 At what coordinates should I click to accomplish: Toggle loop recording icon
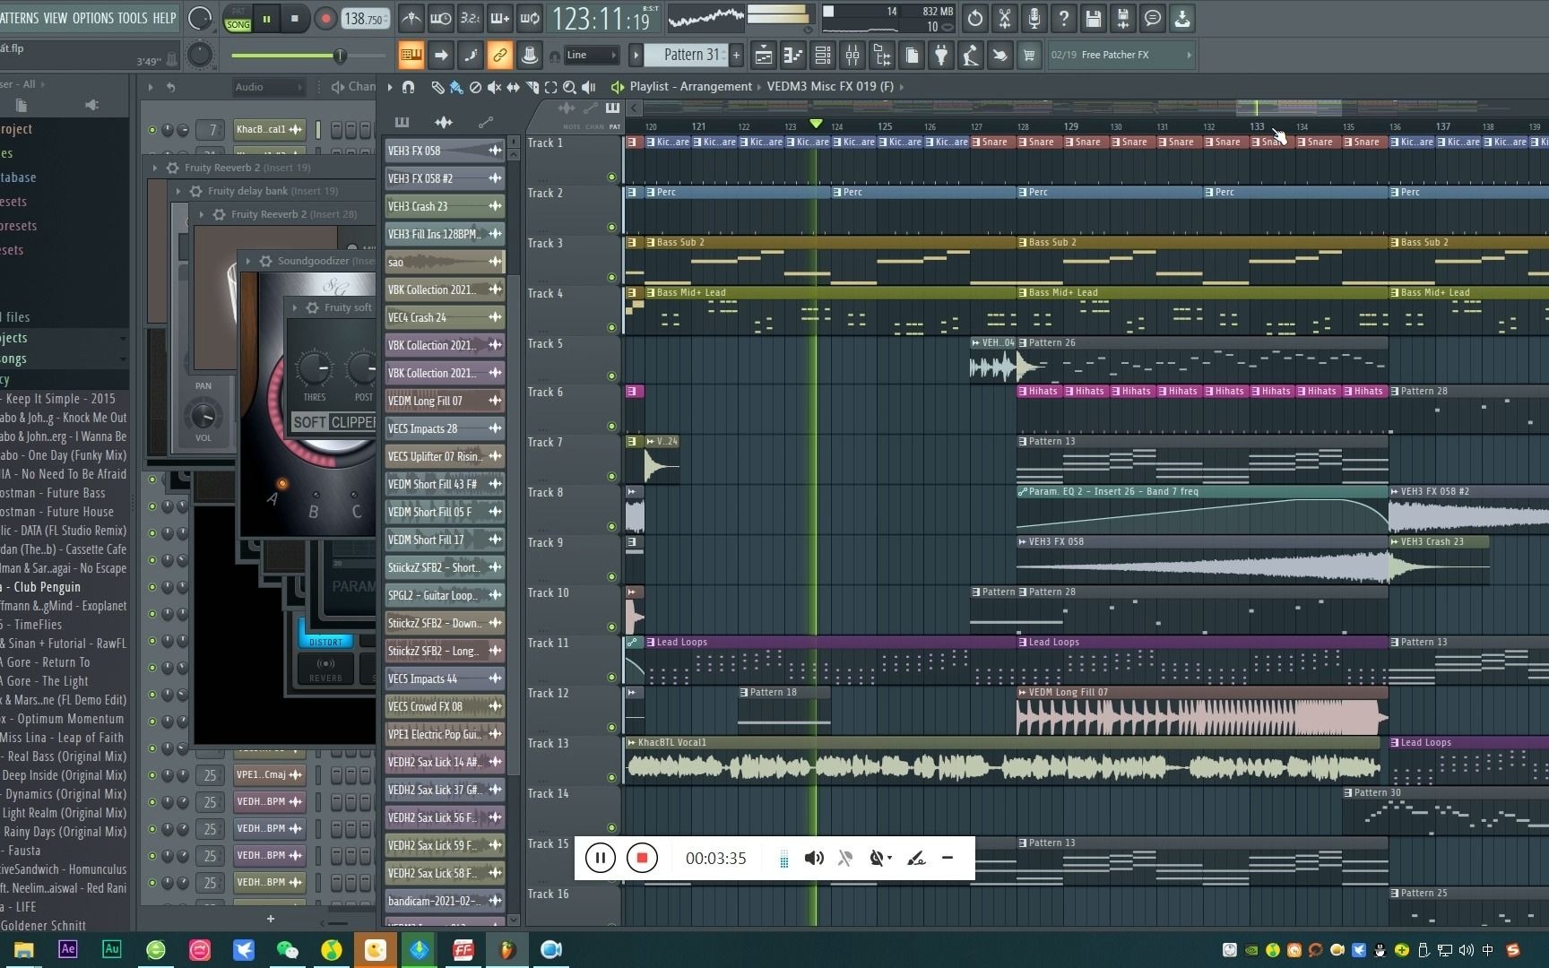point(529,18)
